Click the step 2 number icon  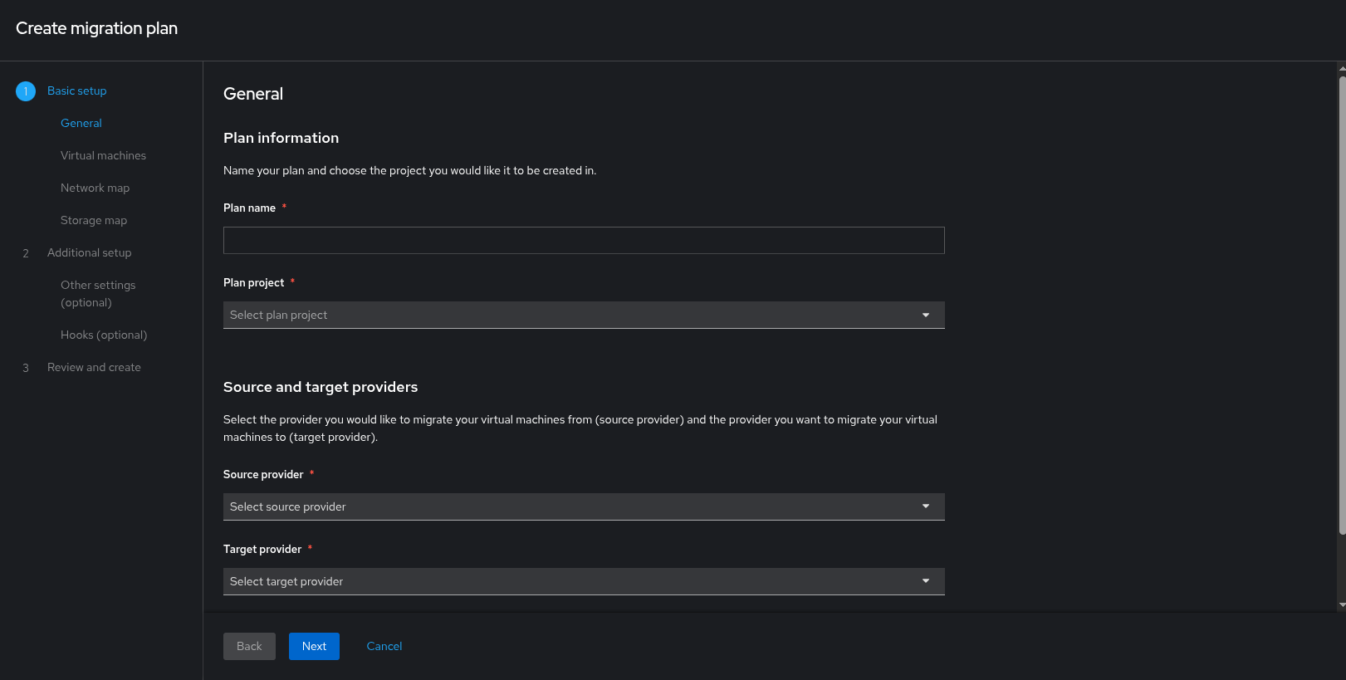[26, 253]
